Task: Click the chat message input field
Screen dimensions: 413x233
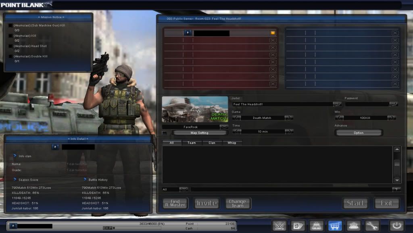Action: click(291, 189)
